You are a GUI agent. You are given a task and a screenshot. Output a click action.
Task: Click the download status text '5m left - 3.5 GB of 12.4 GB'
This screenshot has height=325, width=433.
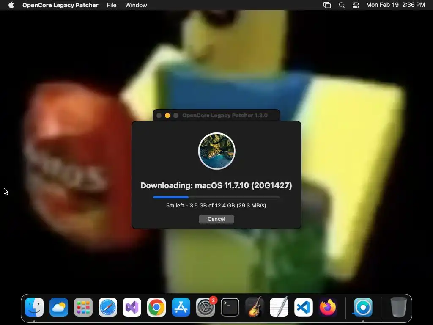tap(216, 205)
